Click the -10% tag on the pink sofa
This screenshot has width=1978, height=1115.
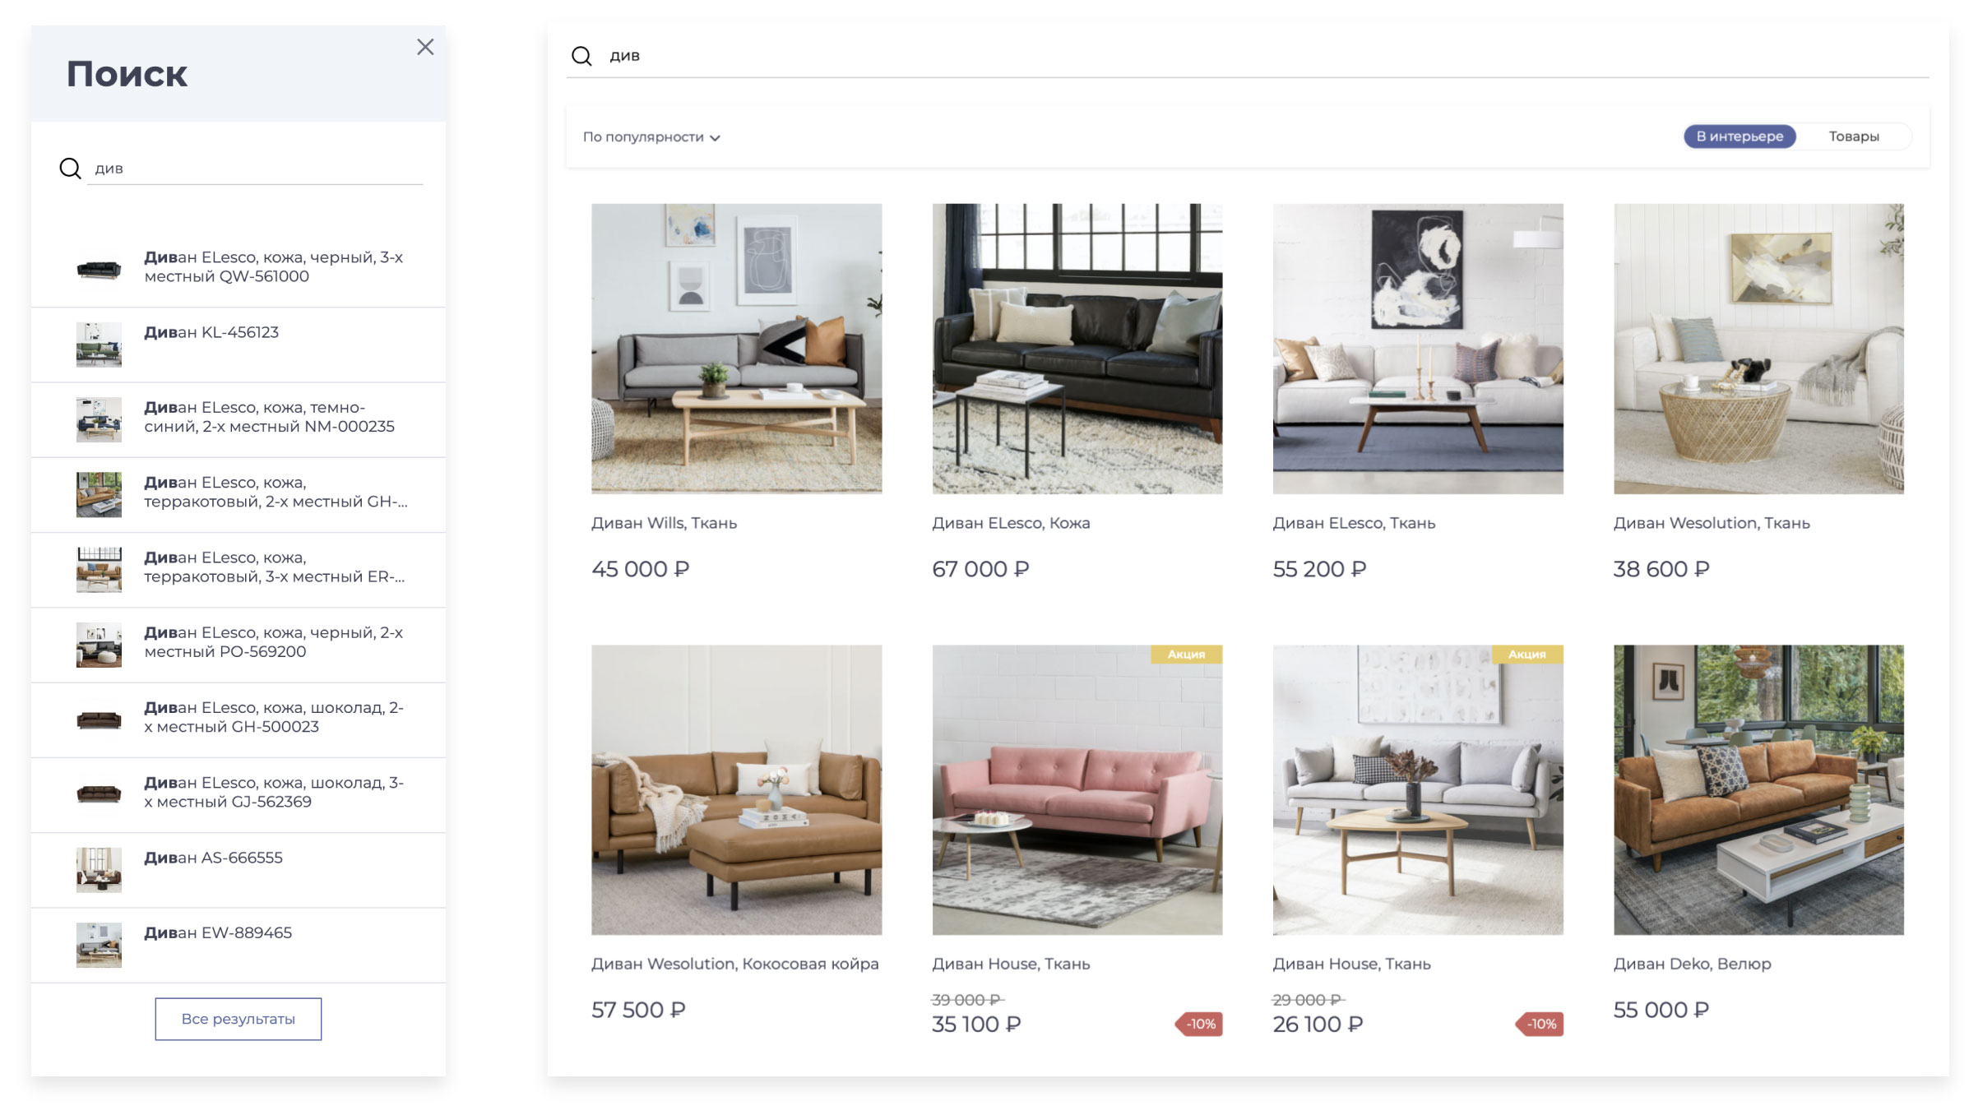(1199, 1024)
